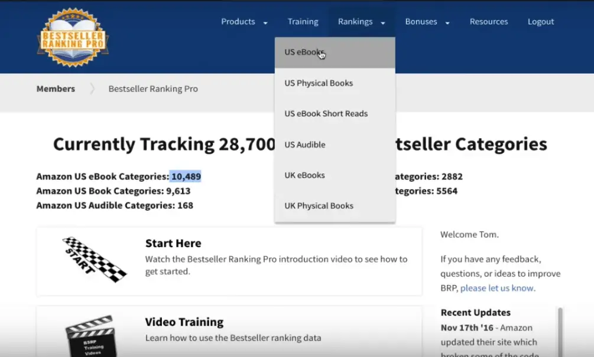
Task: Click Bestseller Ranking Pro breadcrumb
Action: [153, 89]
